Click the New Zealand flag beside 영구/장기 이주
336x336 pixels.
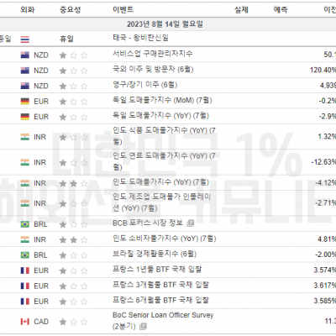pos(25,86)
